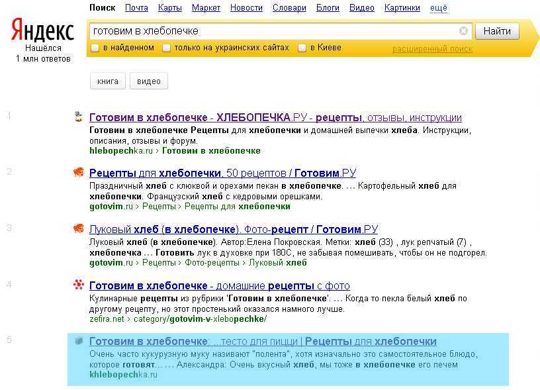Image resolution: width=540 pixels, height=390 pixels.
Task: Click the Найти search button
Action: 497,31
